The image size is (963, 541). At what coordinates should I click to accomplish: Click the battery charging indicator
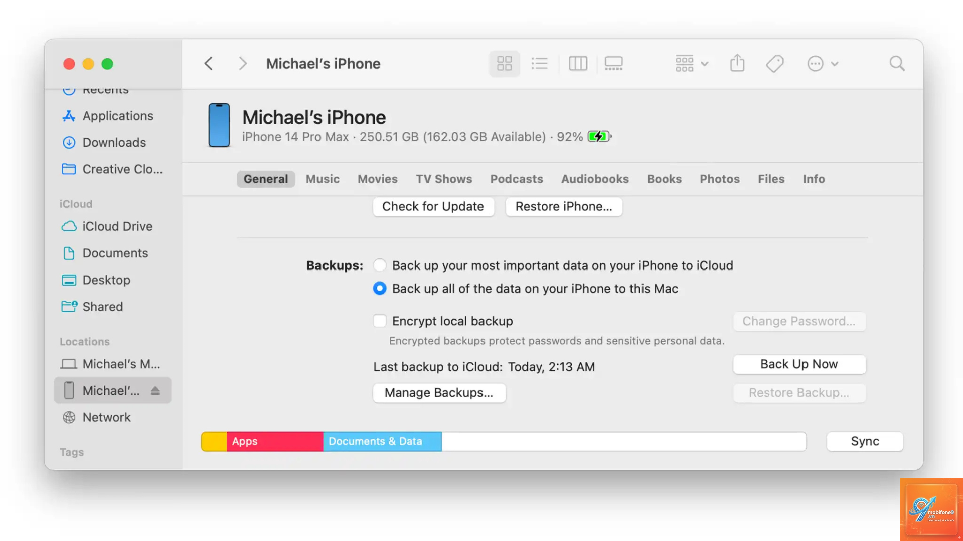(x=600, y=136)
